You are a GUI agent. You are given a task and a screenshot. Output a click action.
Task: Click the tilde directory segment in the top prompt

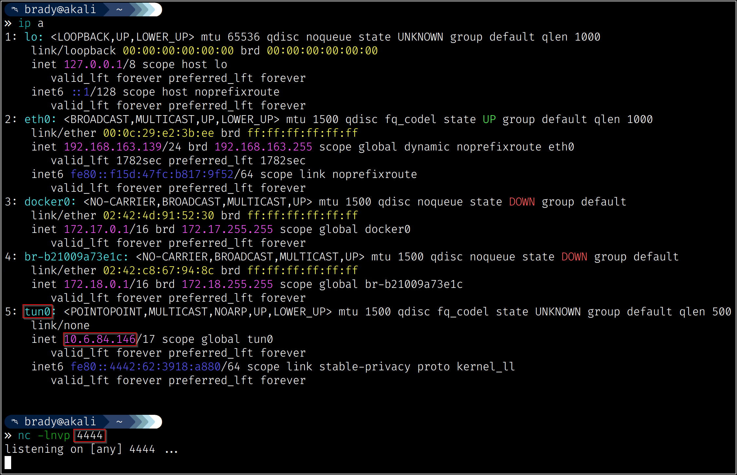pyautogui.click(x=119, y=9)
